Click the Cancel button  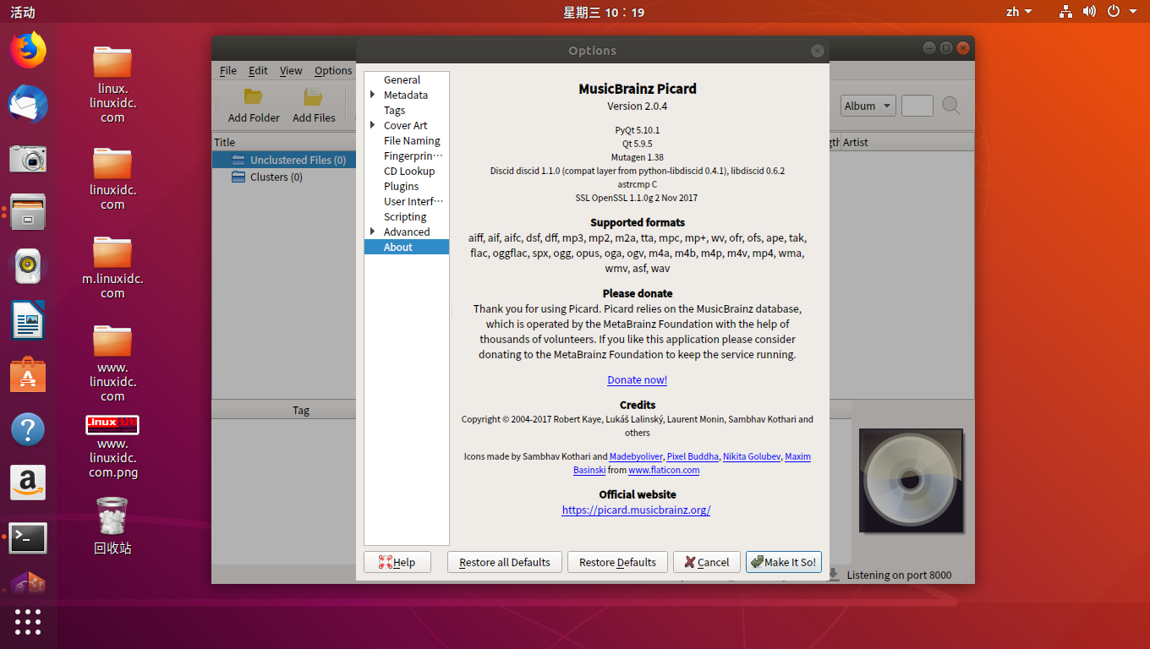tap(707, 562)
